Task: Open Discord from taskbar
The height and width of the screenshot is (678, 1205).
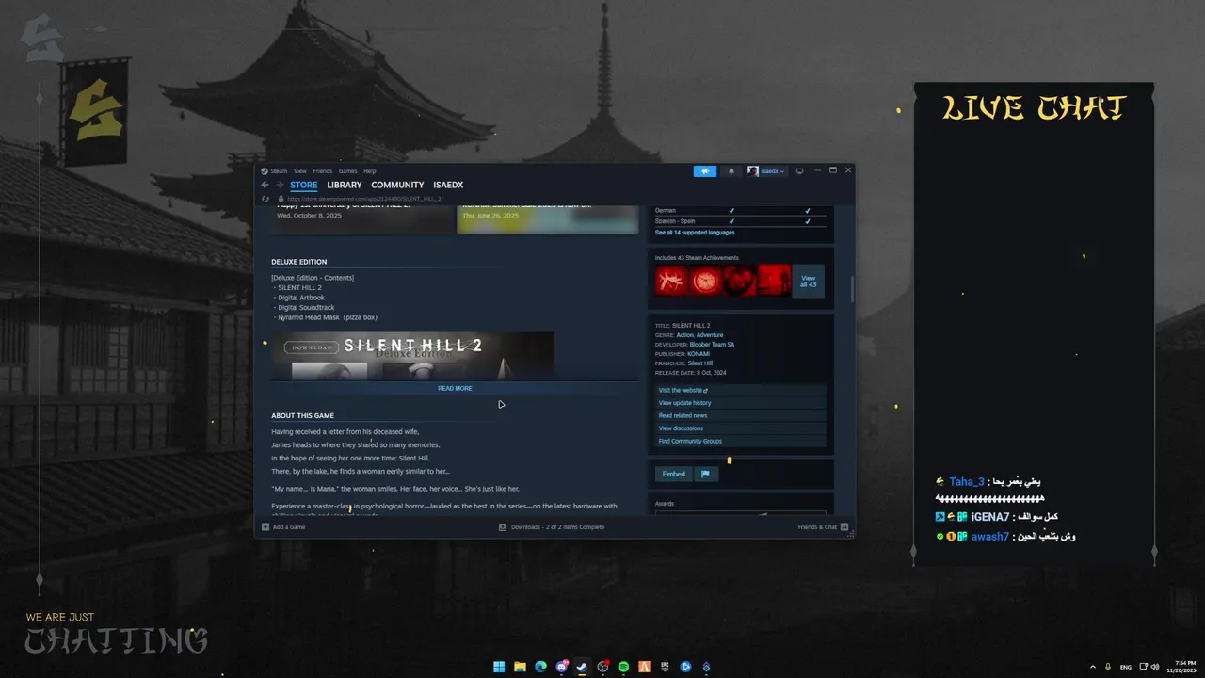Action: [562, 667]
